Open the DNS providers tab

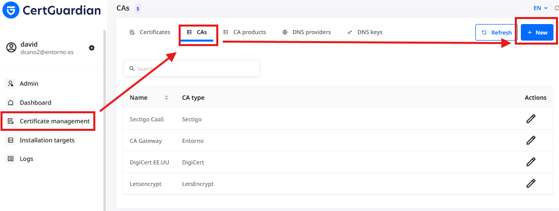point(307,32)
